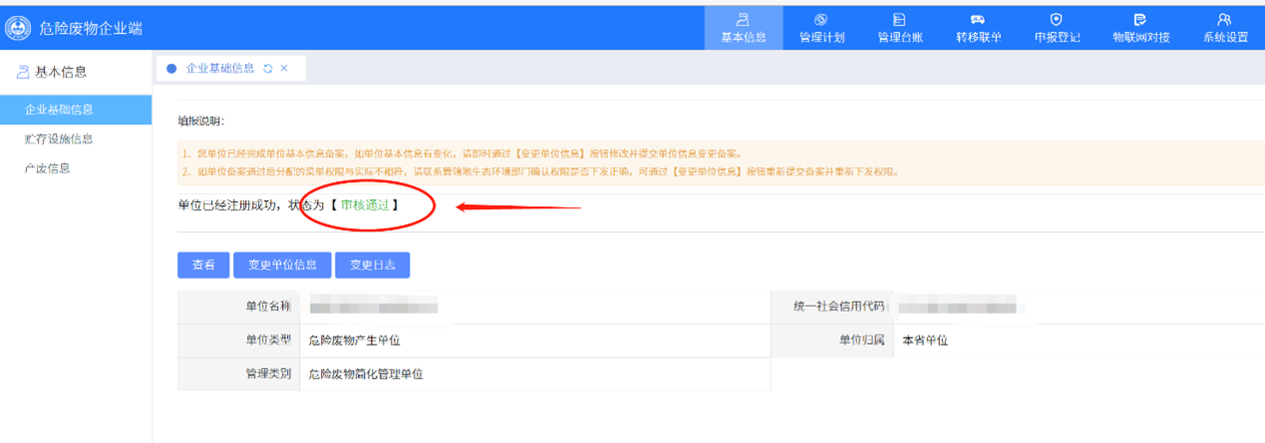Select 企业基础信息 in the left sidebar
Viewport: 1265px width, 443px height.
pyautogui.click(x=59, y=110)
